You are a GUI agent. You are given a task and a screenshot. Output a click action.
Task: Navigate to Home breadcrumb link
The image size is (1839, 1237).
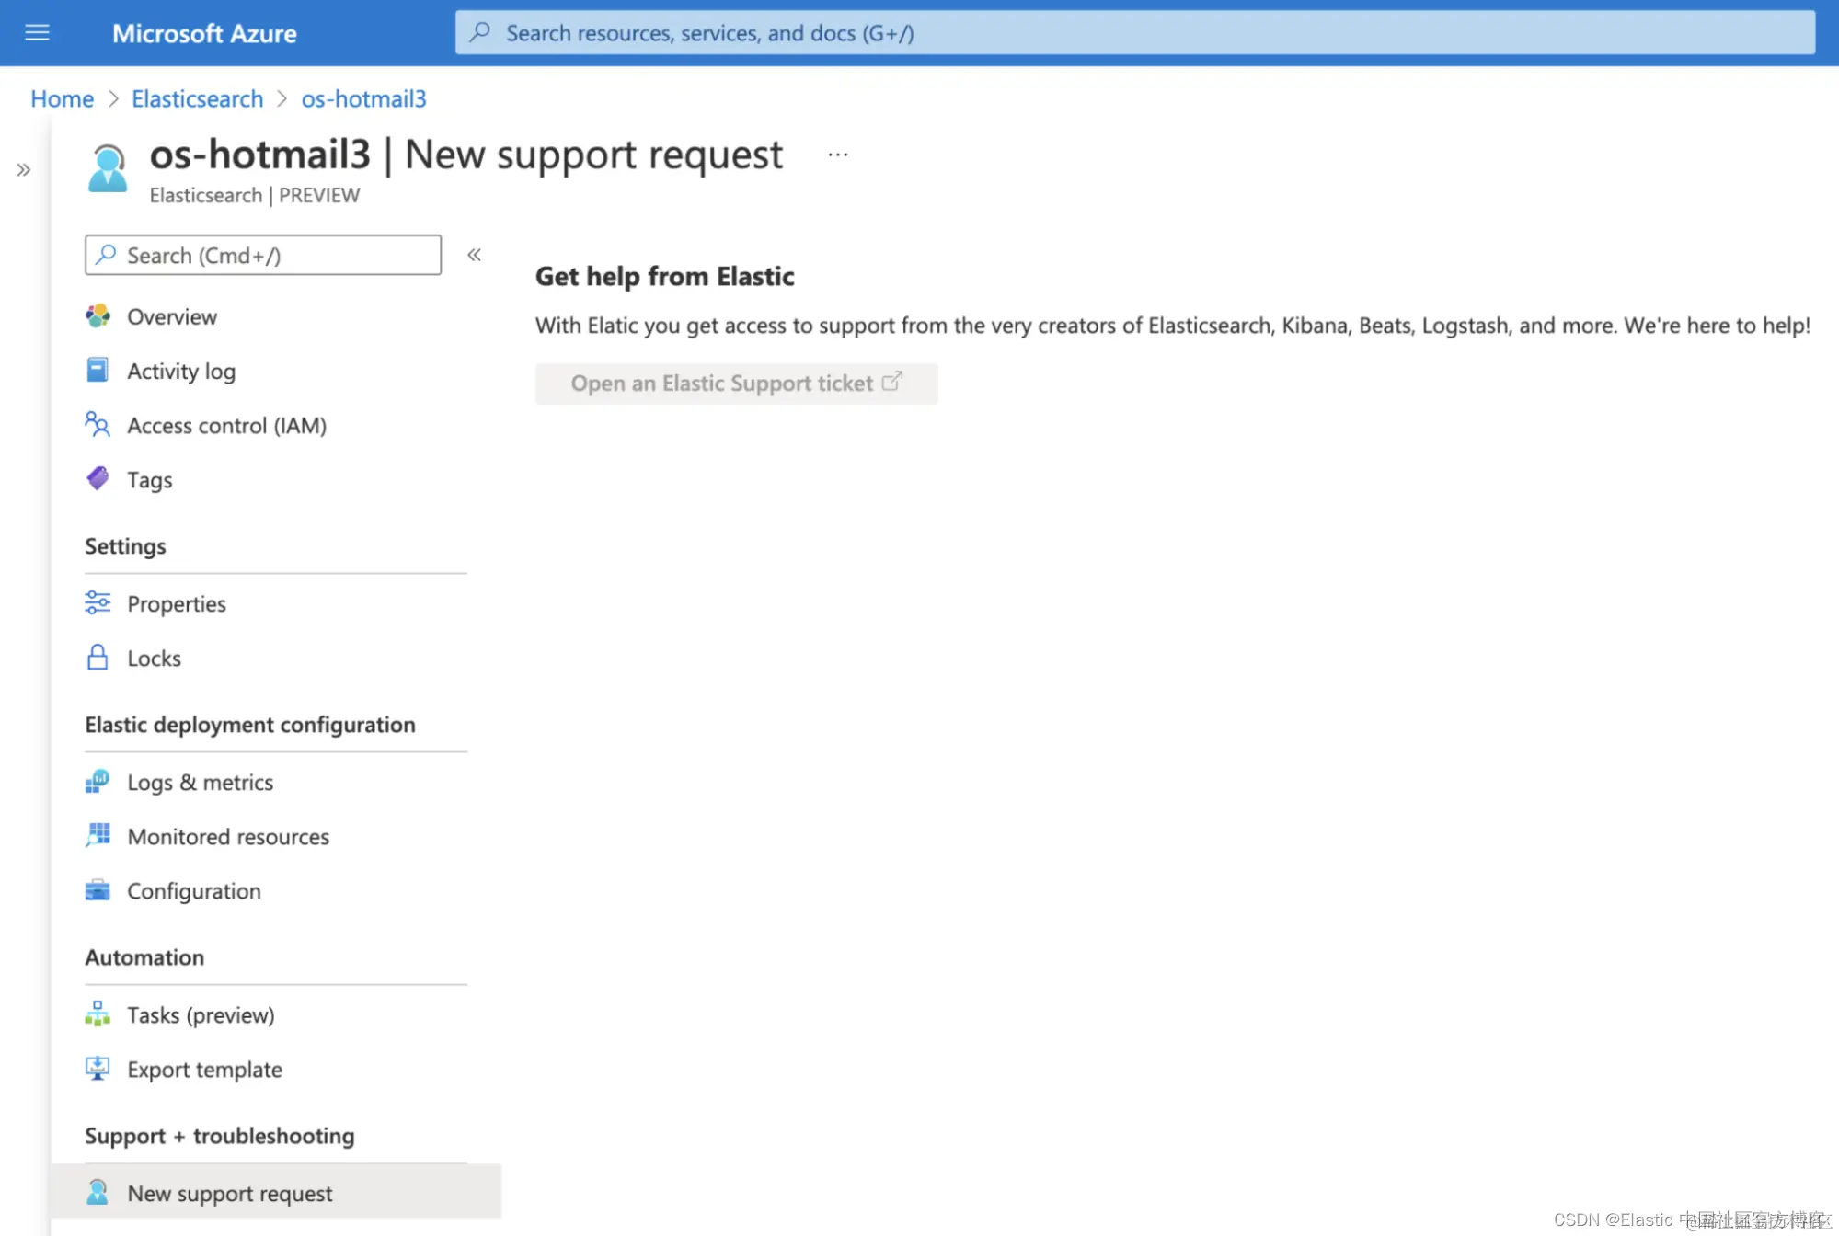coord(62,98)
